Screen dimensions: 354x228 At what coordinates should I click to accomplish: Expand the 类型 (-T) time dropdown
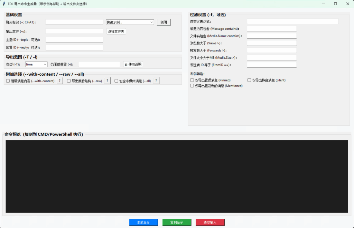pos(36,64)
